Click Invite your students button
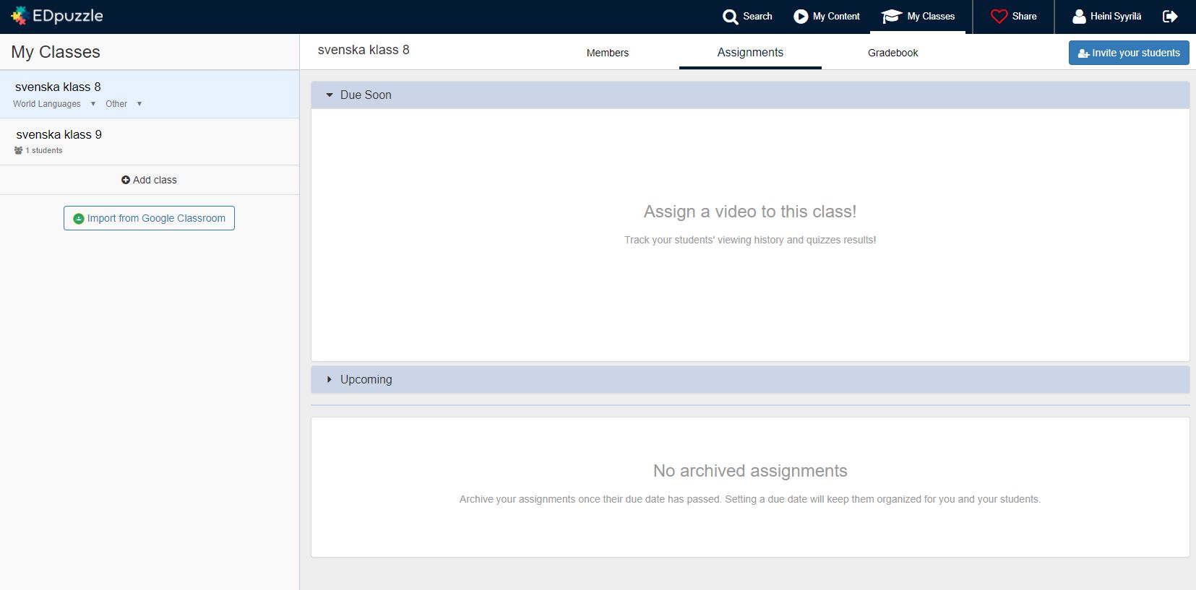The height and width of the screenshot is (590, 1196). point(1128,53)
